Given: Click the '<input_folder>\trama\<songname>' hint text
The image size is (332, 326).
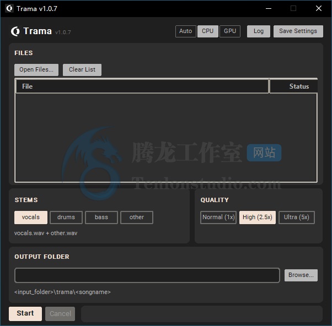Looking at the screenshot, I should coord(62,292).
